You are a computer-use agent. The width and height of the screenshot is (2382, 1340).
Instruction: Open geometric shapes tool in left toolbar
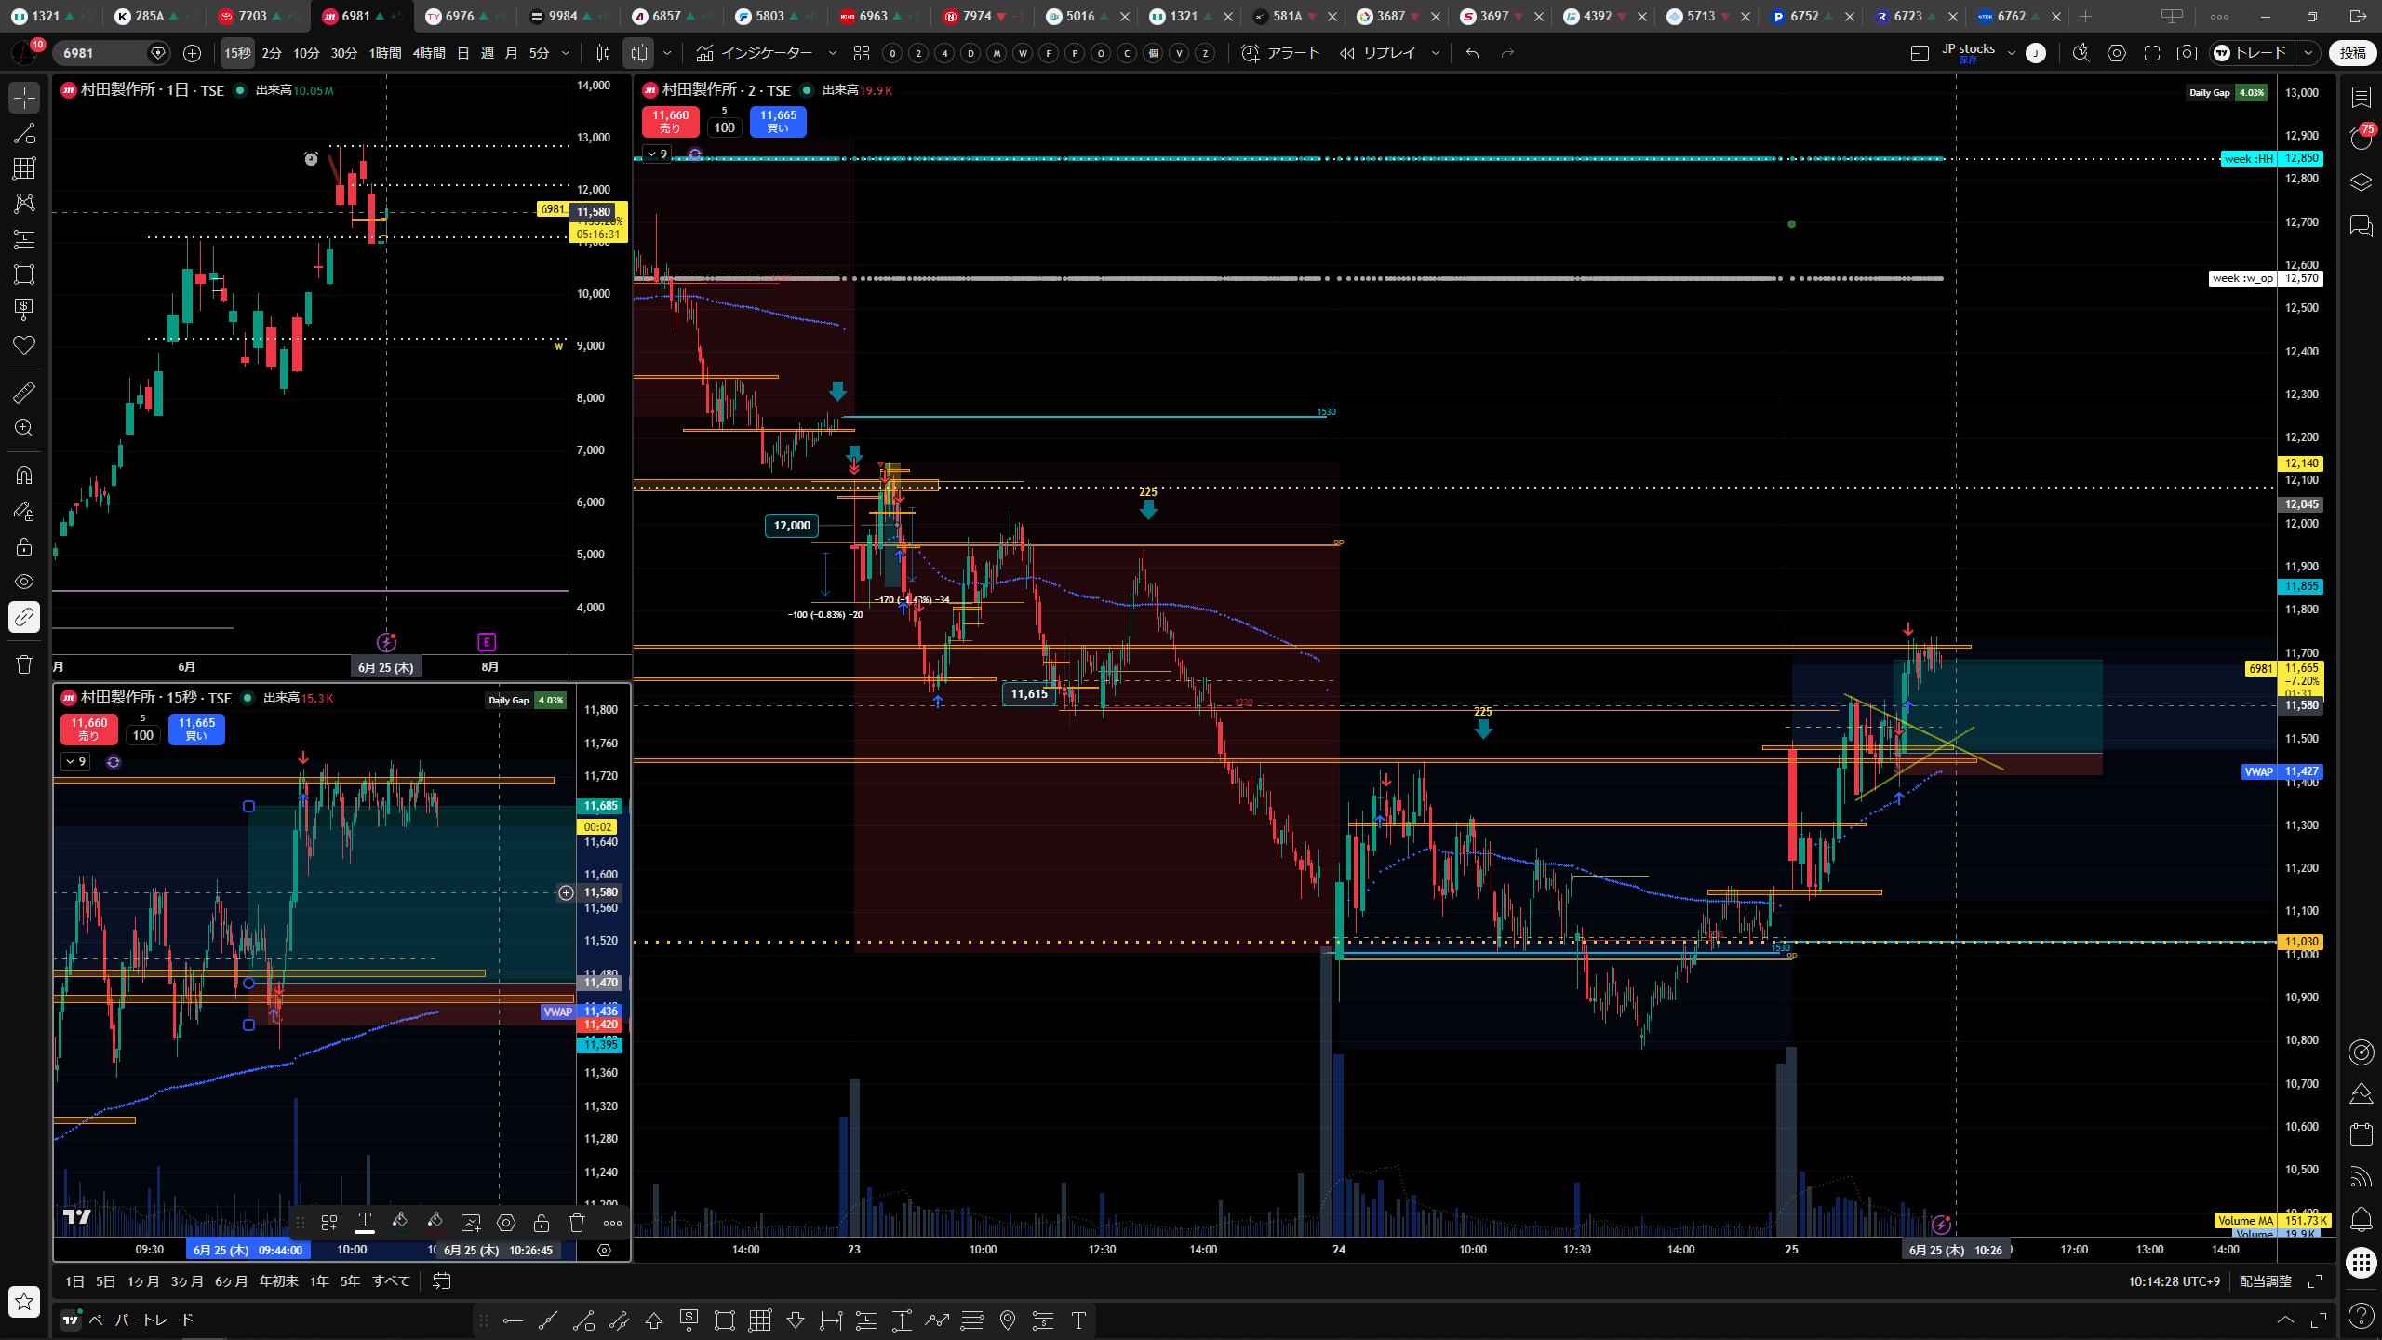pyautogui.click(x=24, y=274)
